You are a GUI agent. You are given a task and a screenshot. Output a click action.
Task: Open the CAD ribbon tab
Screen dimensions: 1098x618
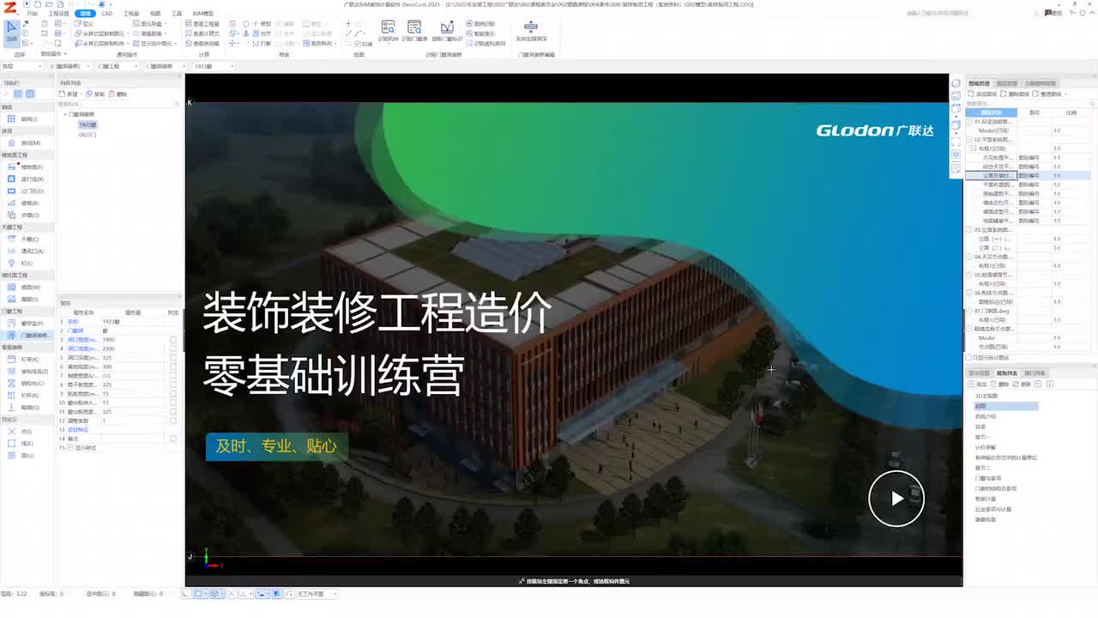point(107,14)
